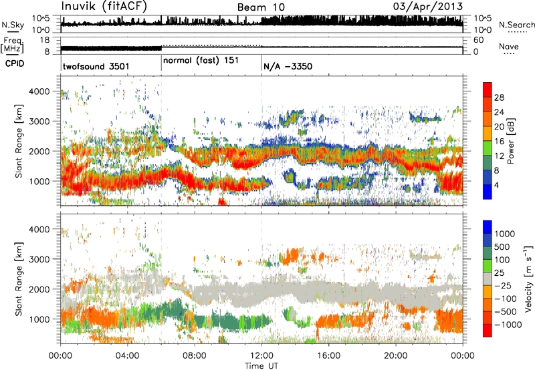This screenshot has width=535, height=370.
Task: Click the '12:00' time tick label
Action: click(261, 356)
